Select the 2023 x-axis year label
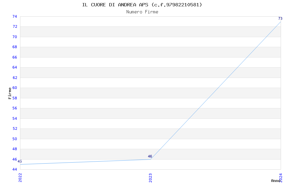Viewport: 284px width, 184px height. tap(150, 178)
